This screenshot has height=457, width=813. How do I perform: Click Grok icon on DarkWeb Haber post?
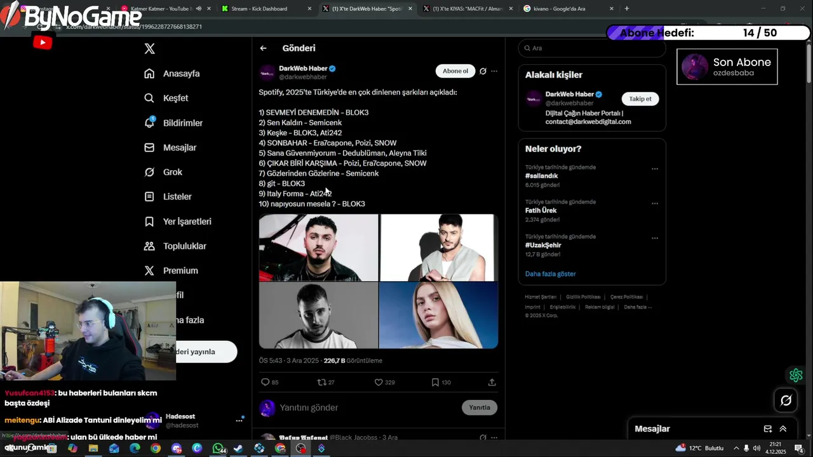coord(483,71)
